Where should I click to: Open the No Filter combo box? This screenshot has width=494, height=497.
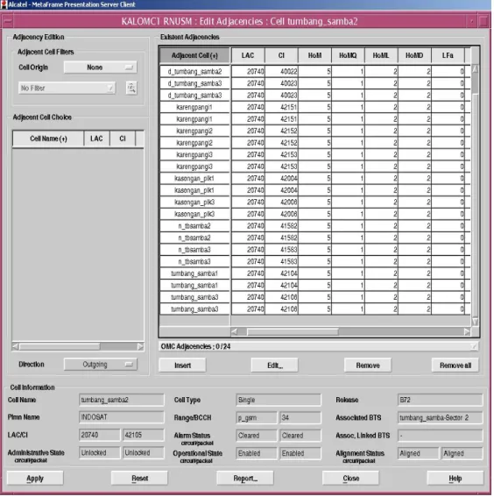67,88
